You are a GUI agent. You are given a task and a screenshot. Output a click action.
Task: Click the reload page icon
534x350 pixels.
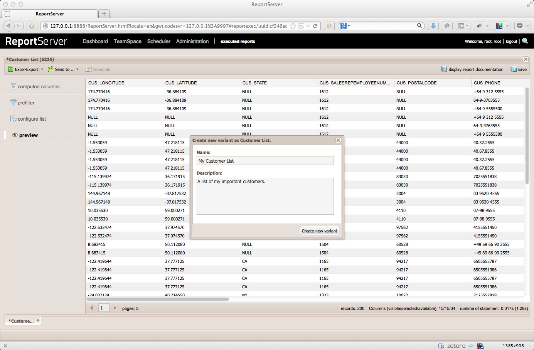click(315, 26)
